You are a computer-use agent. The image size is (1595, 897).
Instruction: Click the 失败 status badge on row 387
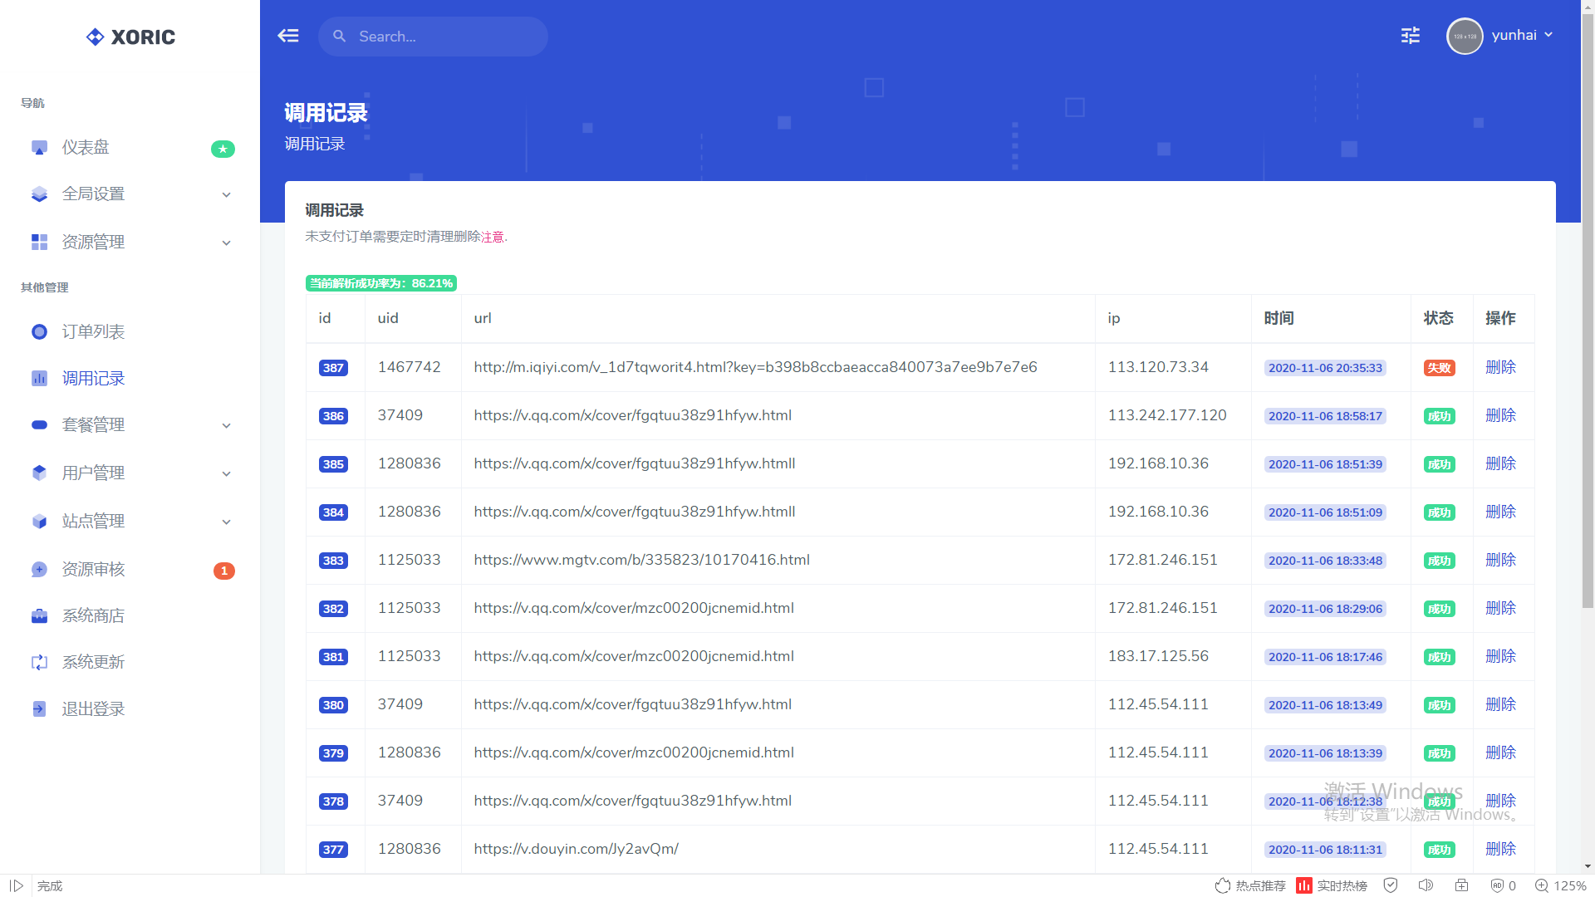(x=1439, y=368)
